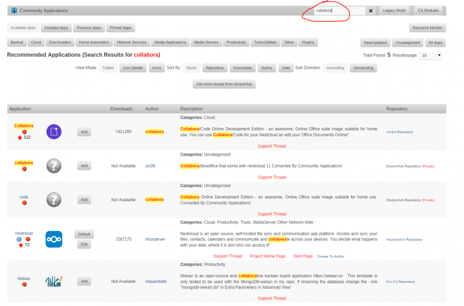Click Default button for nextcloud
The image size is (464, 306).
(84, 234)
